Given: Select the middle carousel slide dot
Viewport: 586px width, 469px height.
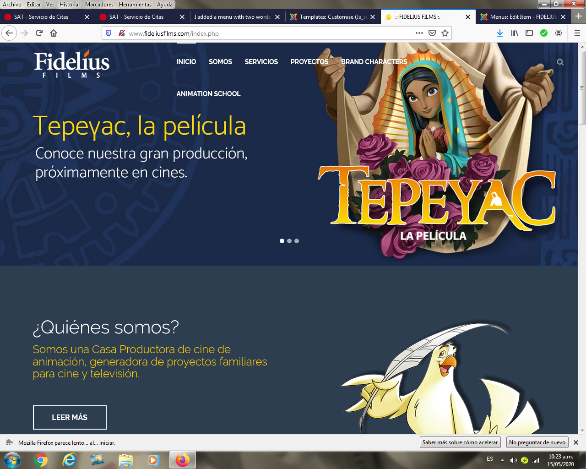Looking at the screenshot, I should [x=289, y=241].
